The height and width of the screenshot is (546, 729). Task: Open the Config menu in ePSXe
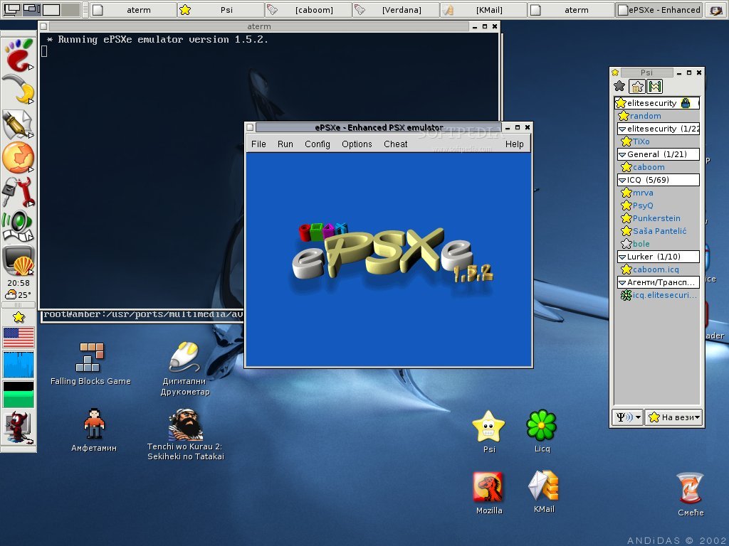point(317,144)
